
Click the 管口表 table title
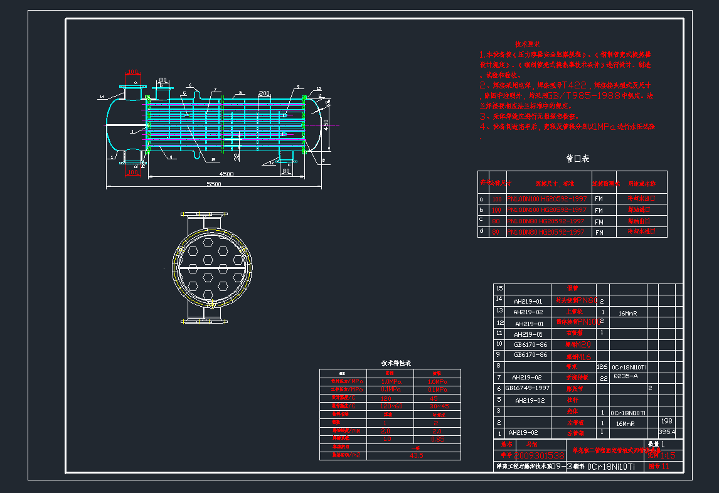[x=577, y=159]
